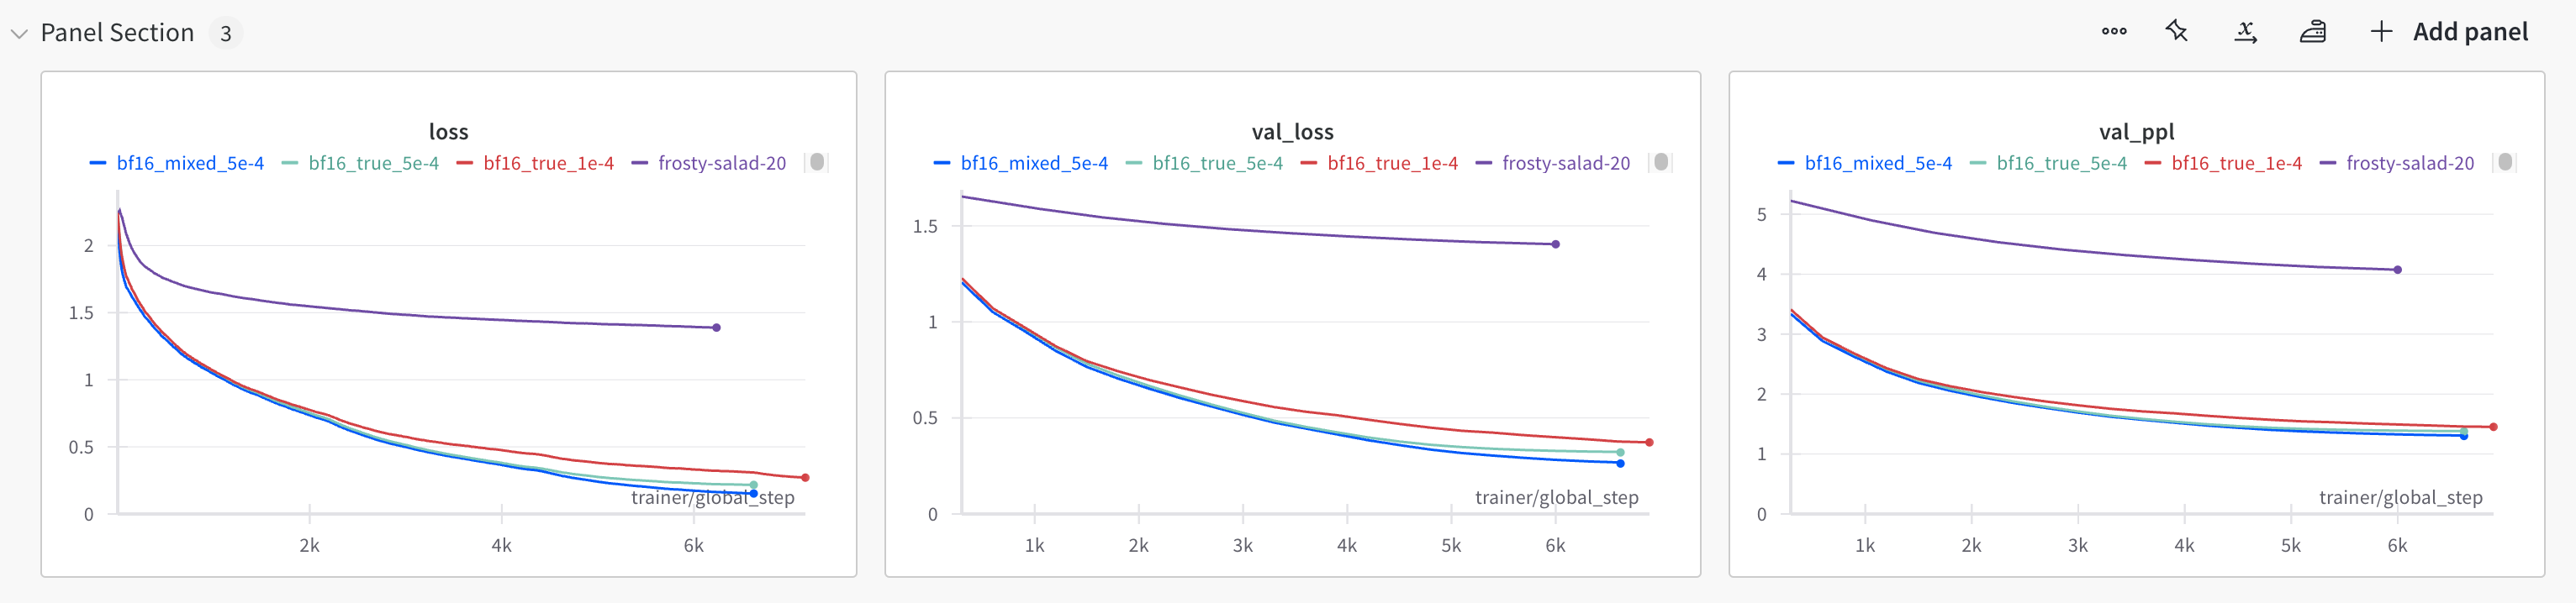Click the gray legend pill in loss chart
The width and height of the screenshot is (2576, 603).
[x=817, y=162]
